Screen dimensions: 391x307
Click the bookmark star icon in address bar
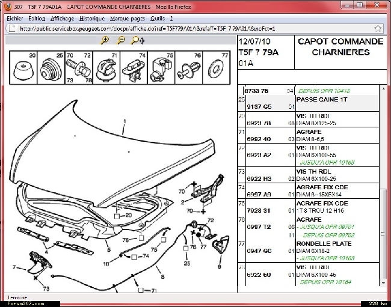pyautogui.click(x=378, y=28)
